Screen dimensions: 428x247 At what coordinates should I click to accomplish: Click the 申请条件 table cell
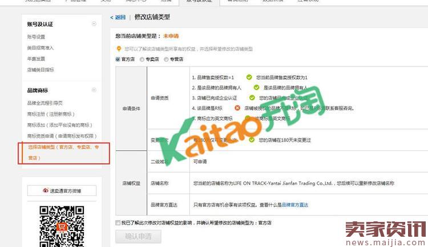coord(131,108)
